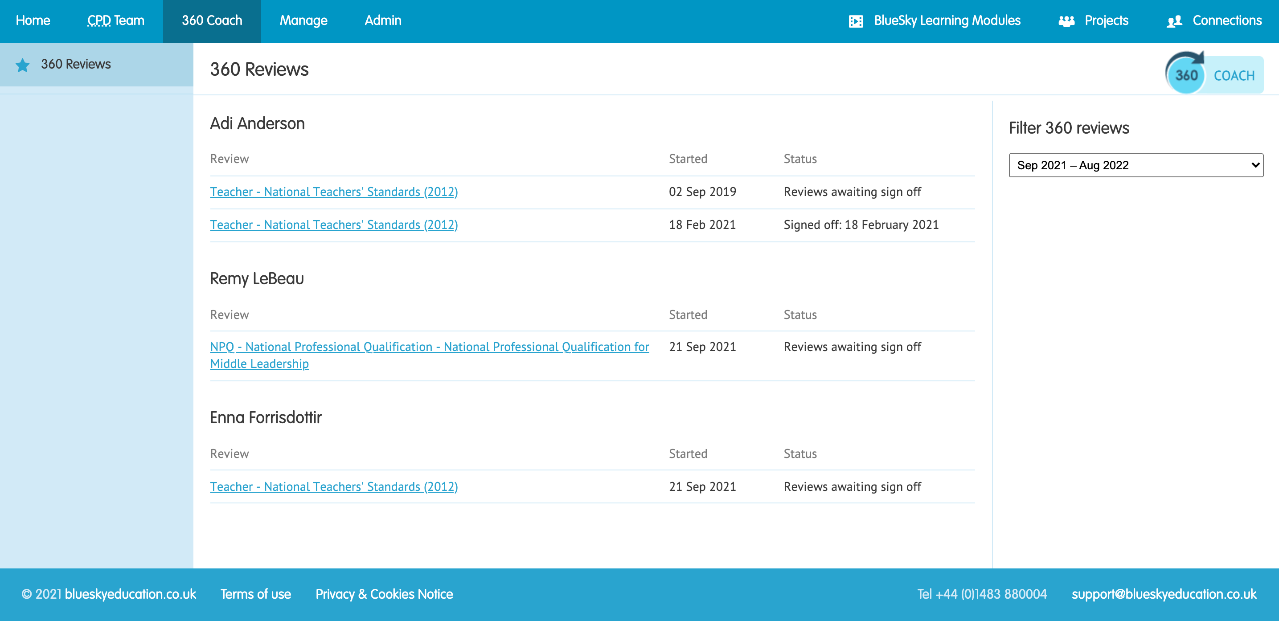The width and height of the screenshot is (1279, 621).
Task: Click the star icon beside 360 Reviews
Action: [22, 65]
